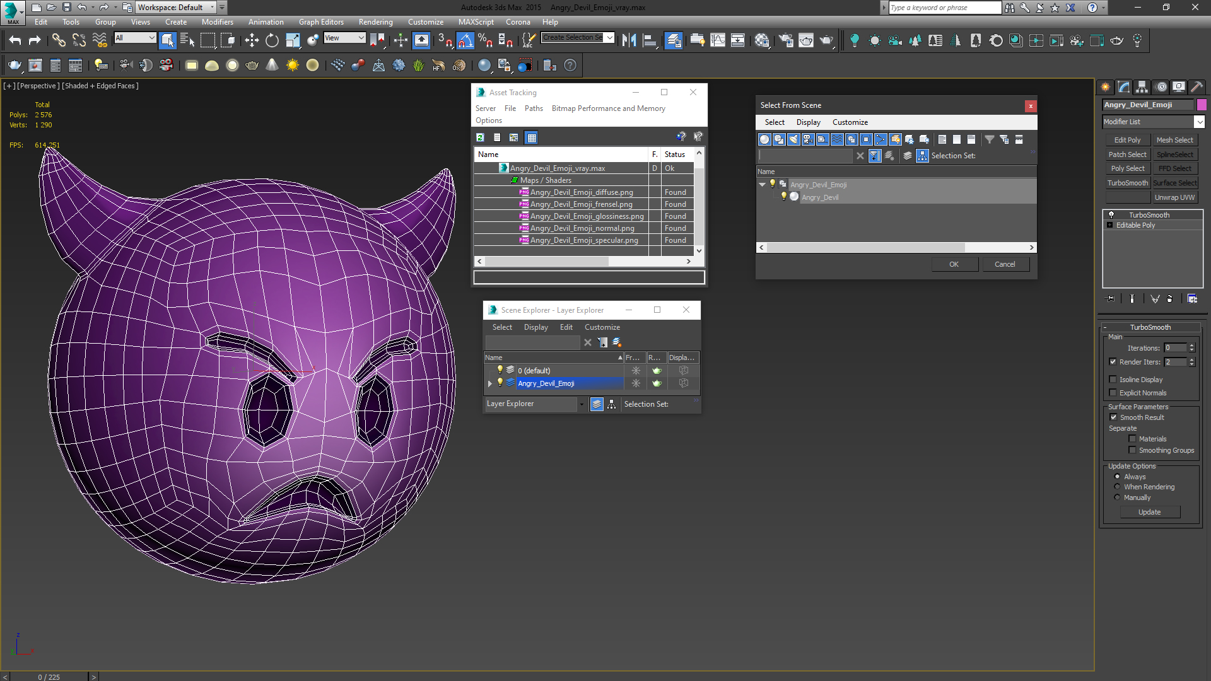Select the When Rendering update option
1211x681 pixels.
(x=1118, y=487)
